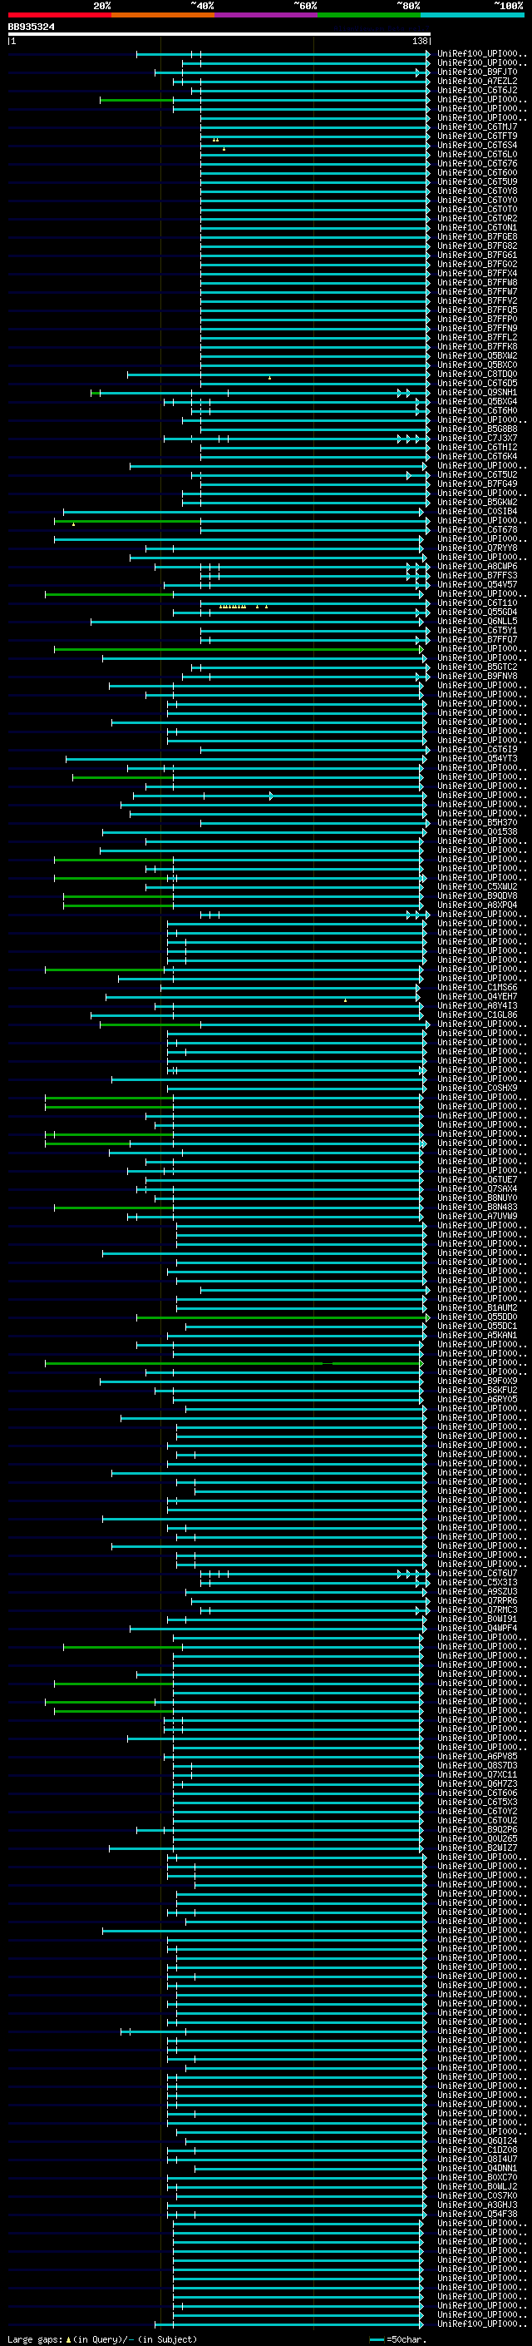Viewport: 532px width, 2346px height.
Task: Select the UniRef100_C6T676 hit label
Action: (477, 164)
